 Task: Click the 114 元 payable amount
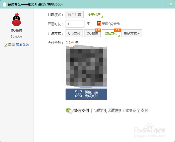coord(72,42)
